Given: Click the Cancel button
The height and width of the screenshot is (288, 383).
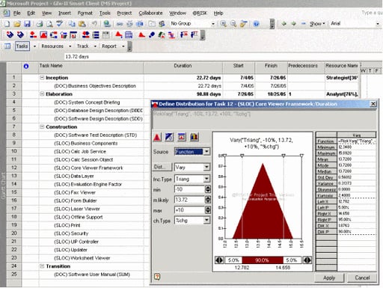Looking at the screenshot, I should click(362, 278).
